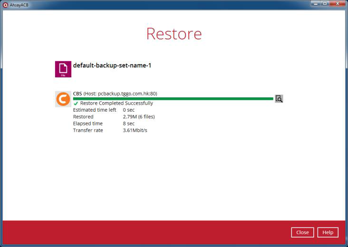Viewport: 348px width, 247px height.
Task: Click the Estimated time left label
Action: pyautogui.click(x=95, y=110)
